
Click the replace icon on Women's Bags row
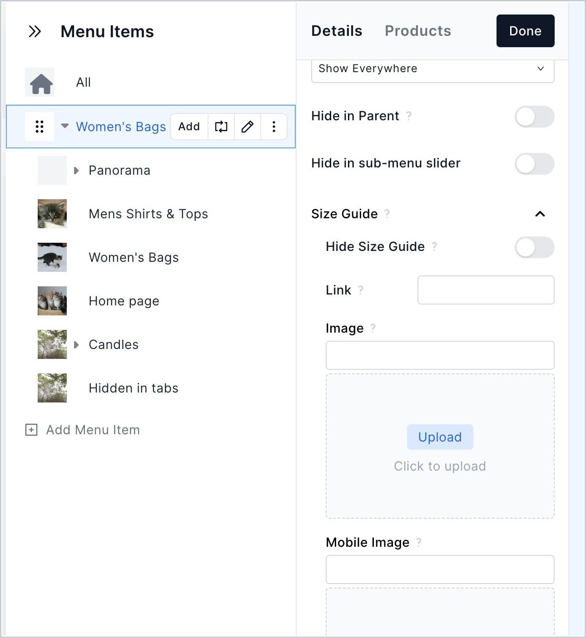pos(221,127)
